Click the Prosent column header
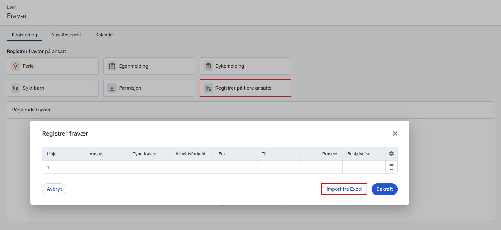501x230 pixels. point(321,154)
